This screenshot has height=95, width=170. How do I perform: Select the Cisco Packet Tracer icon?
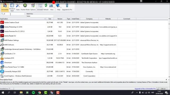point(2,67)
